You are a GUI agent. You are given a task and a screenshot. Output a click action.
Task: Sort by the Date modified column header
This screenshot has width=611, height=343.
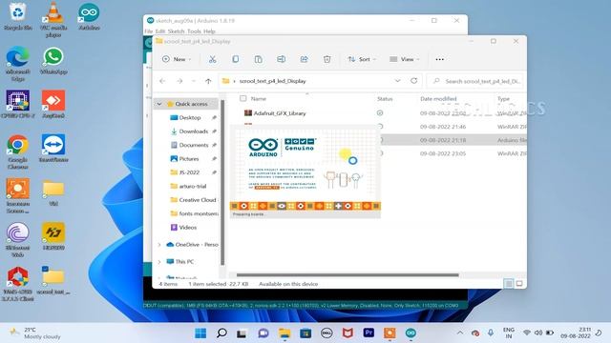coord(438,99)
